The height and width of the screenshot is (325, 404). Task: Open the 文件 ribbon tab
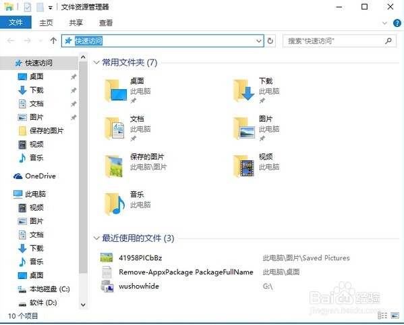[16, 22]
